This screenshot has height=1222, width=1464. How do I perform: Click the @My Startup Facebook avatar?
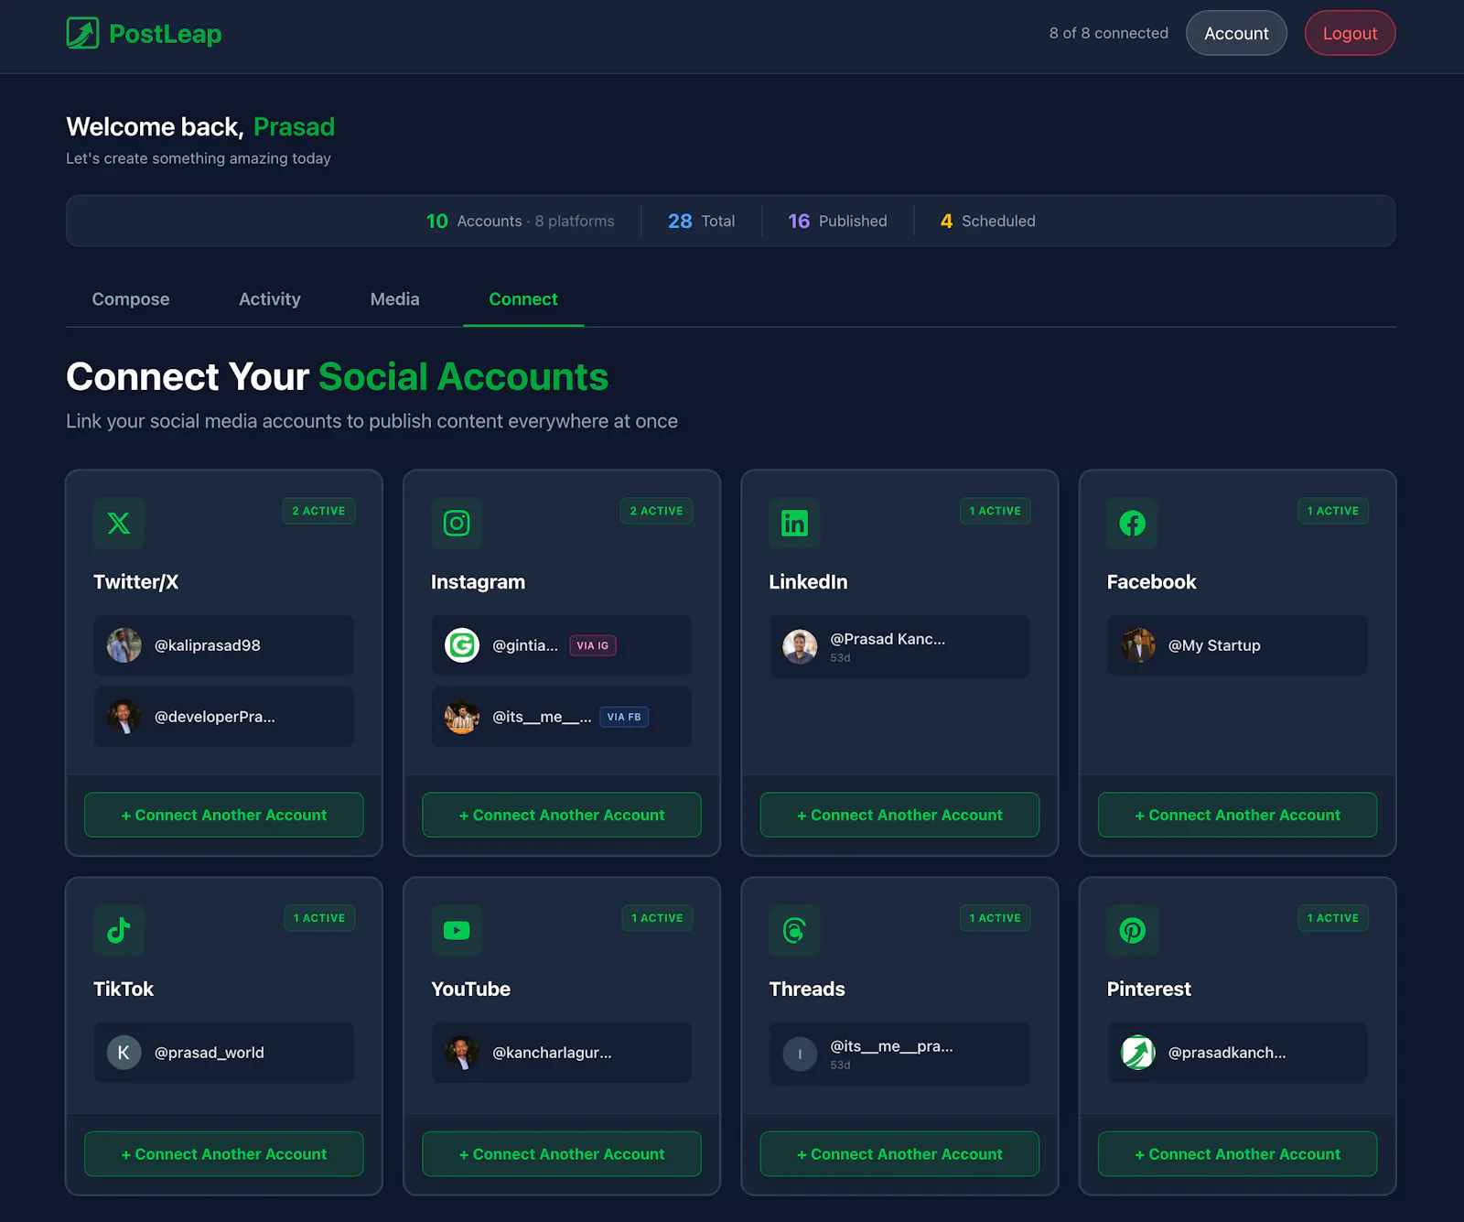1138,645
